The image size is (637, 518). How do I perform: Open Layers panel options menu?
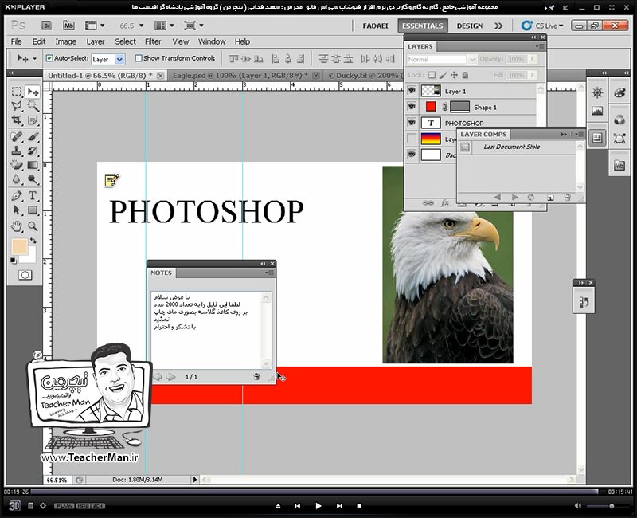pos(541,46)
